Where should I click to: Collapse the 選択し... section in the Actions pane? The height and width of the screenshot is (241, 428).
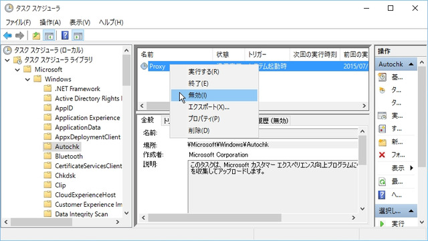(411, 211)
